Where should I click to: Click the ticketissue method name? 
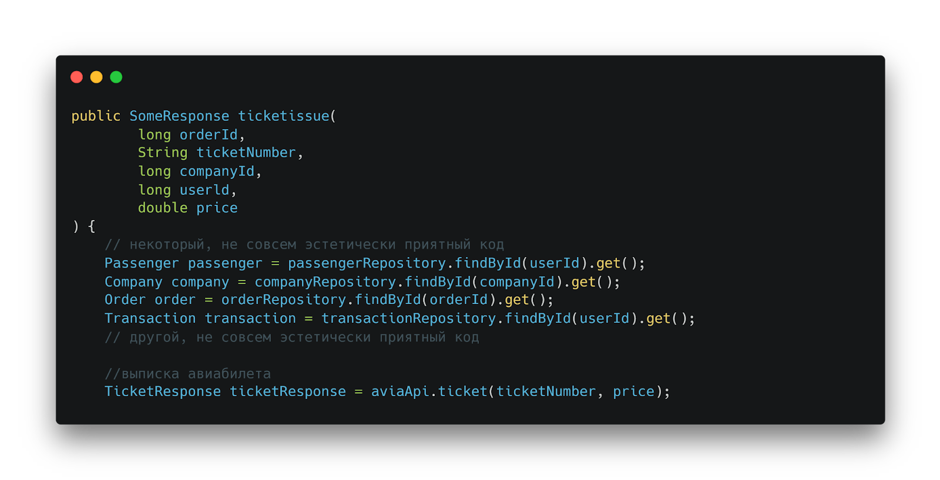pyautogui.click(x=284, y=116)
